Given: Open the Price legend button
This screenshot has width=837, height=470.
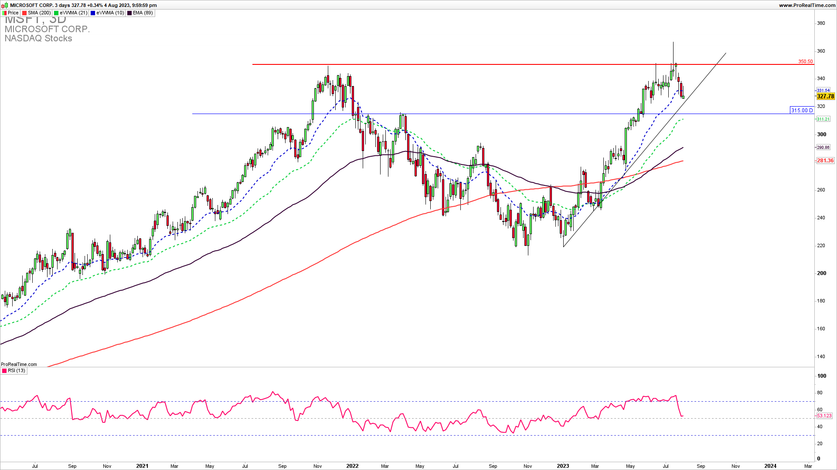Looking at the screenshot, I should [x=10, y=13].
